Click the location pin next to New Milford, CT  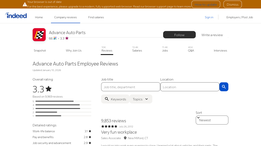point(125,138)
